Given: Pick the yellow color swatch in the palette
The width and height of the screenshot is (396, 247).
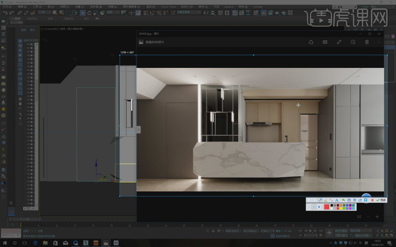Looking at the screenshot, I should [x=341, y=208].
